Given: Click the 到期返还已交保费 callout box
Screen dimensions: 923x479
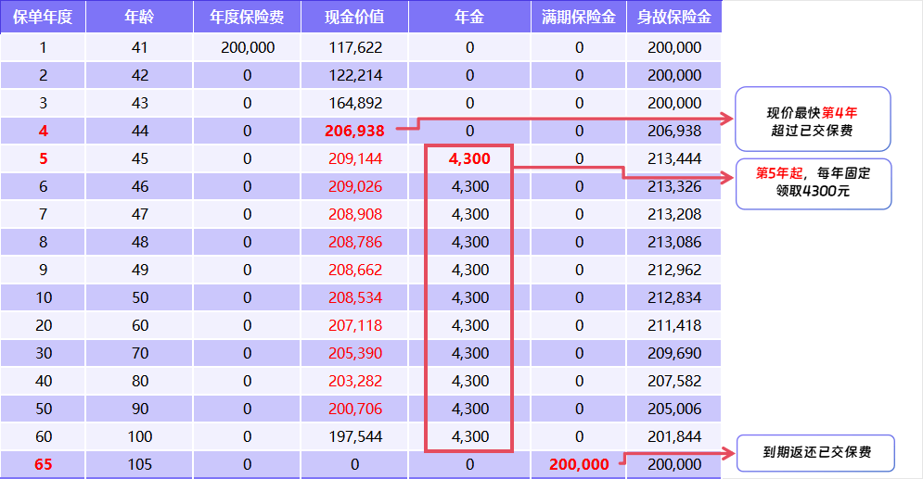Looking at the screenshot, I should click(x=815, y=452).
